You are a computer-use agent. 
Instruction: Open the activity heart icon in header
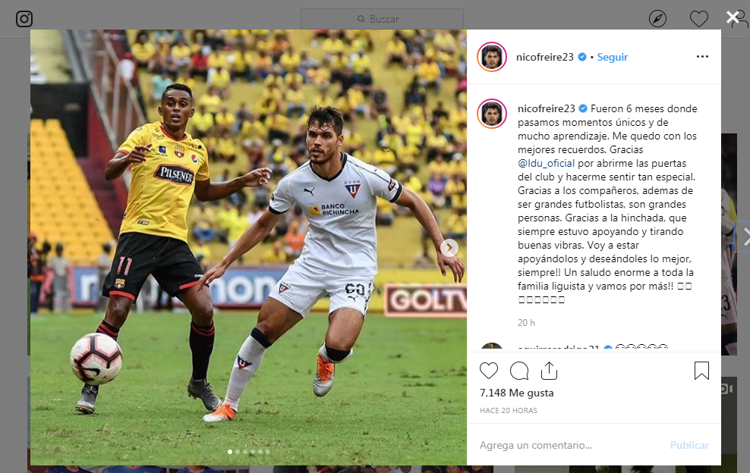[x=699, y=19]
